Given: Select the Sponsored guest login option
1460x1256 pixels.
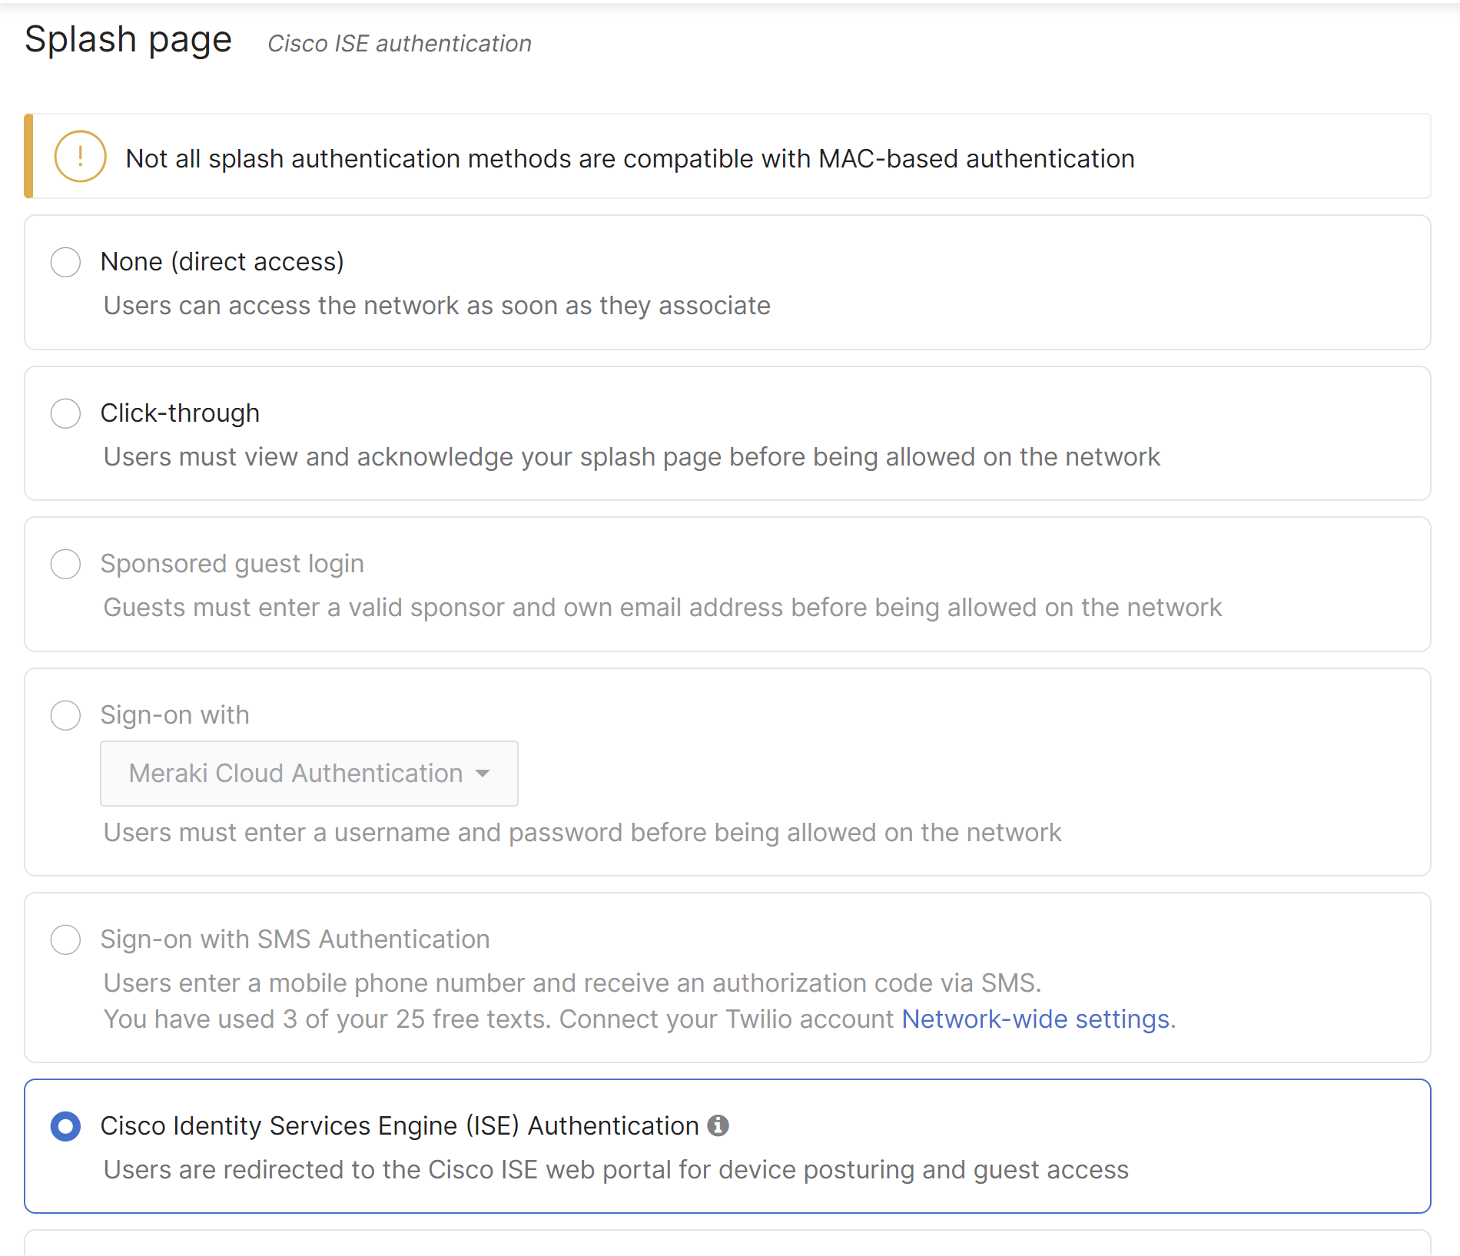Looking at the screenshot, I should tap(65, 564).
